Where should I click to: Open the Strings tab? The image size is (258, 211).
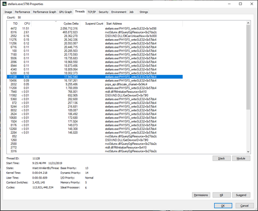[143, 12]
